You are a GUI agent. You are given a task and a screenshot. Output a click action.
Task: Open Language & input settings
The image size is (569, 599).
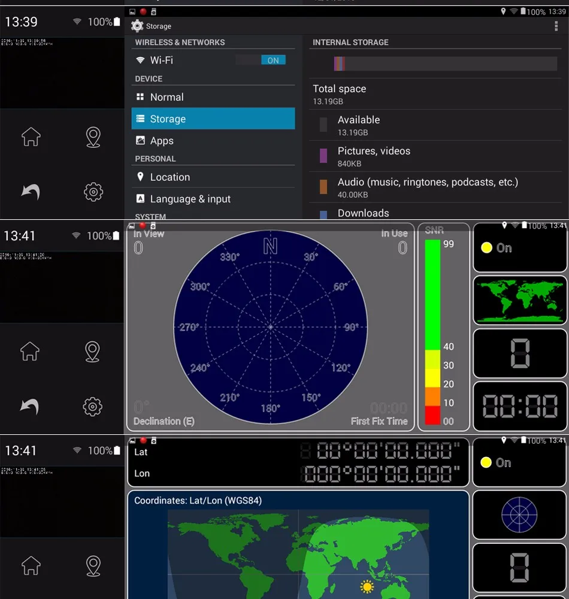pyautogui.click(x=213, y=199)
